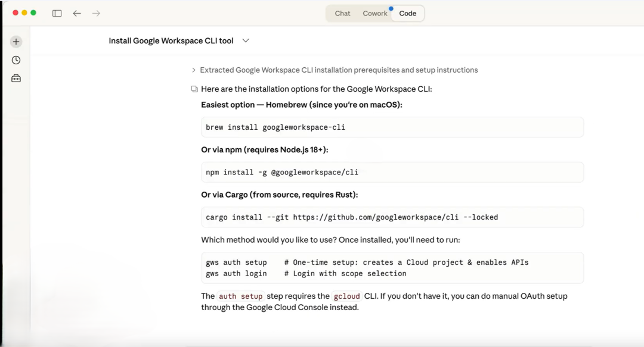Click the inline "gcloud" code text
This screenshot has width=644, height=347.
point(346,296)
